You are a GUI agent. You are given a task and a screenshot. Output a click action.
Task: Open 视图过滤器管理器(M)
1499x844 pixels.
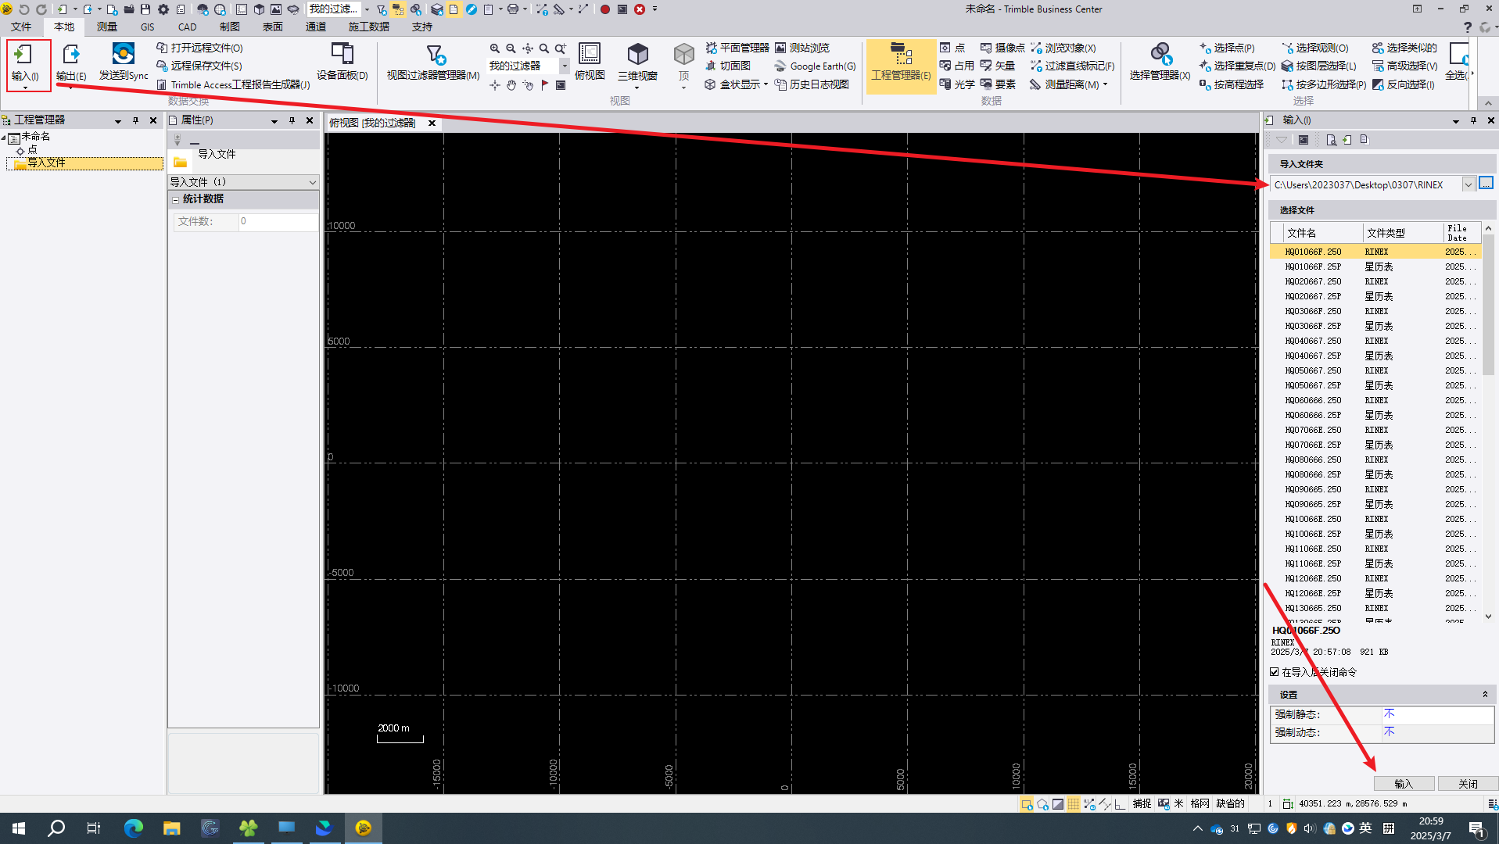[x=433, y=63]
